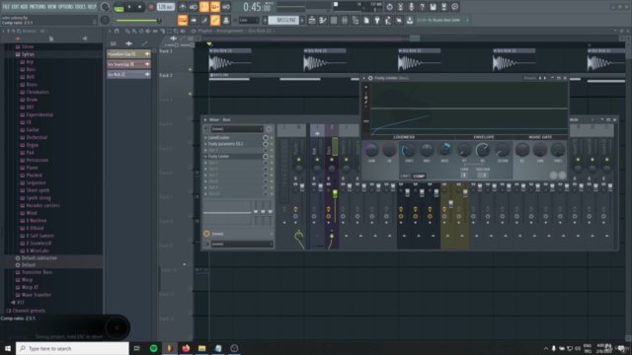This screenshot has height=355, width=632.
Task: Open the Piano roll toolbar icon
Action: point(323,20)
